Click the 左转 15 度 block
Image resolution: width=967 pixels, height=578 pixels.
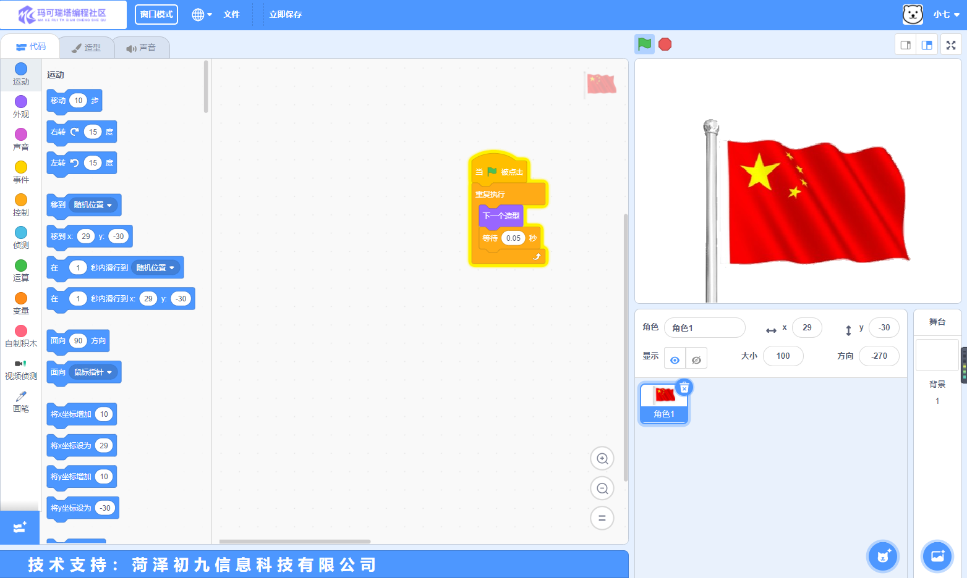pos(82,163)
